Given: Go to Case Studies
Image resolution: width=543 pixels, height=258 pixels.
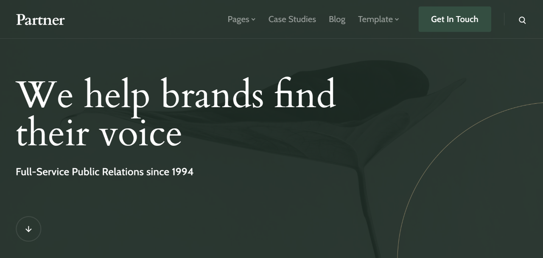Looking at the screenshot, I should [x=292, y=19].
